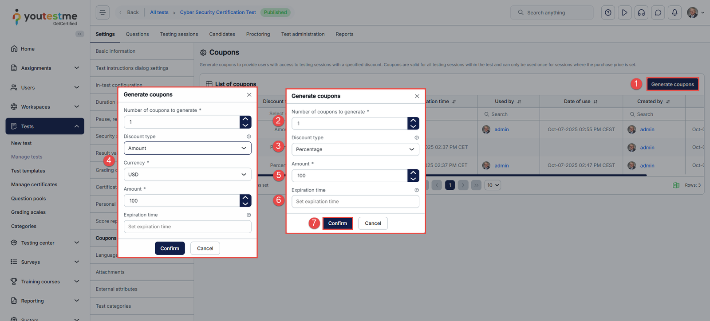The image size is (710, 321).
Task: Open the Percentage discount type dropdown
Action: click(355, 149)
